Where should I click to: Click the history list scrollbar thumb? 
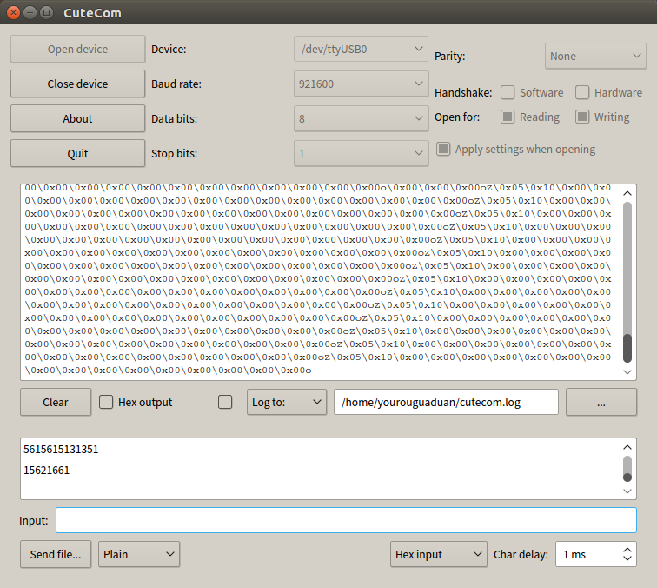(627, 478)
